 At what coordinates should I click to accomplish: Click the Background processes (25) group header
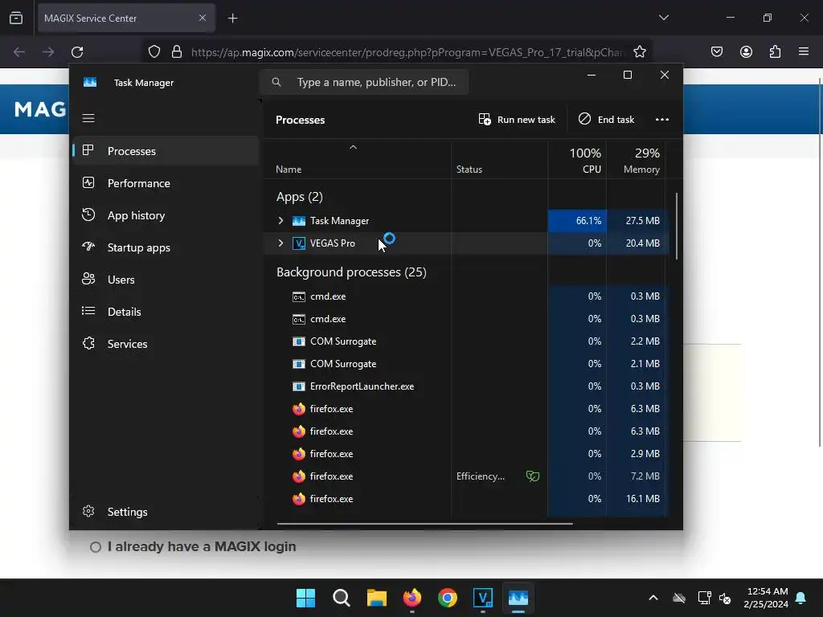pyautogui.click(x=351, y=272)
